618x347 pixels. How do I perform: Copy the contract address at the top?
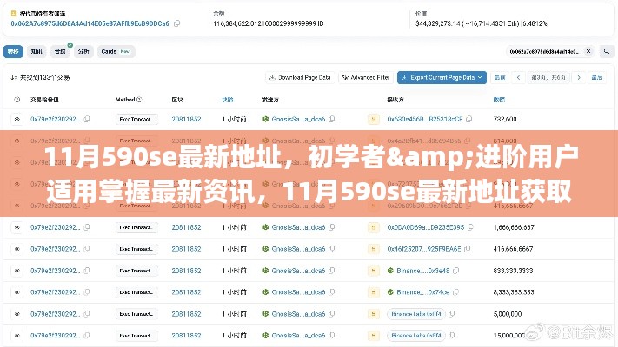click(x=178, y=25)
